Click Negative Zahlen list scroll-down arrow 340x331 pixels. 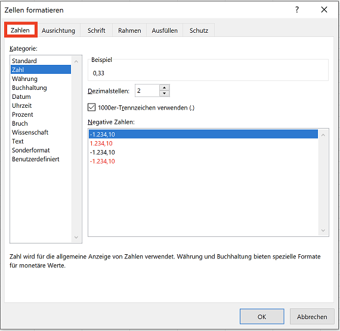point(323,230)
